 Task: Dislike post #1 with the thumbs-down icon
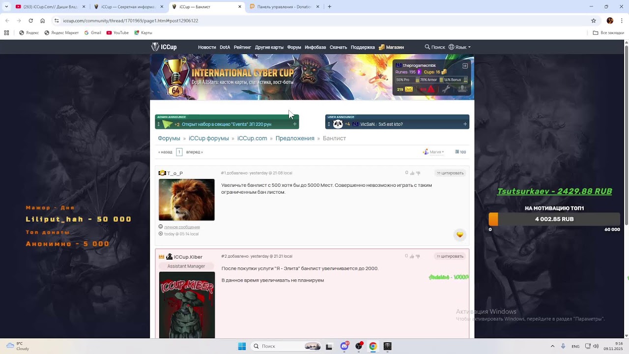pos(418,173)
